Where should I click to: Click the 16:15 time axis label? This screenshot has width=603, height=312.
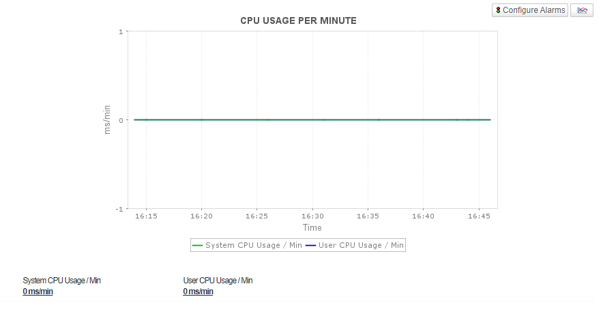coord(146,216)
